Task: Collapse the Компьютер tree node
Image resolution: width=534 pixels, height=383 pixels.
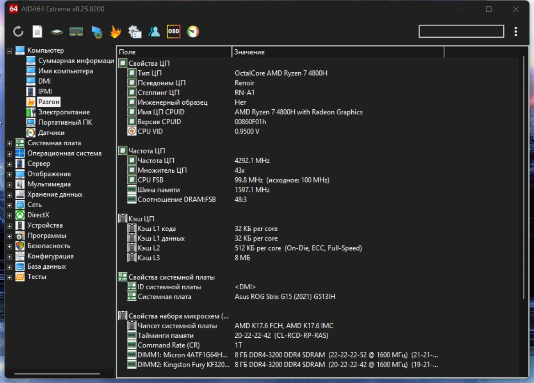Action: point(9,51)
